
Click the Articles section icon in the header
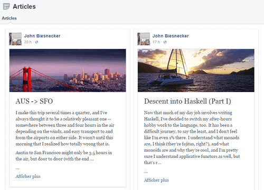coord(6,6)
